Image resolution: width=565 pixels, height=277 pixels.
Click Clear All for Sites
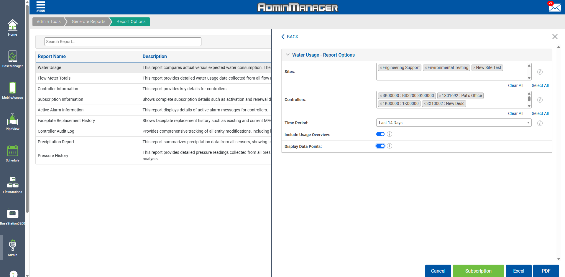pyautogui.click(x=515, y=85)
